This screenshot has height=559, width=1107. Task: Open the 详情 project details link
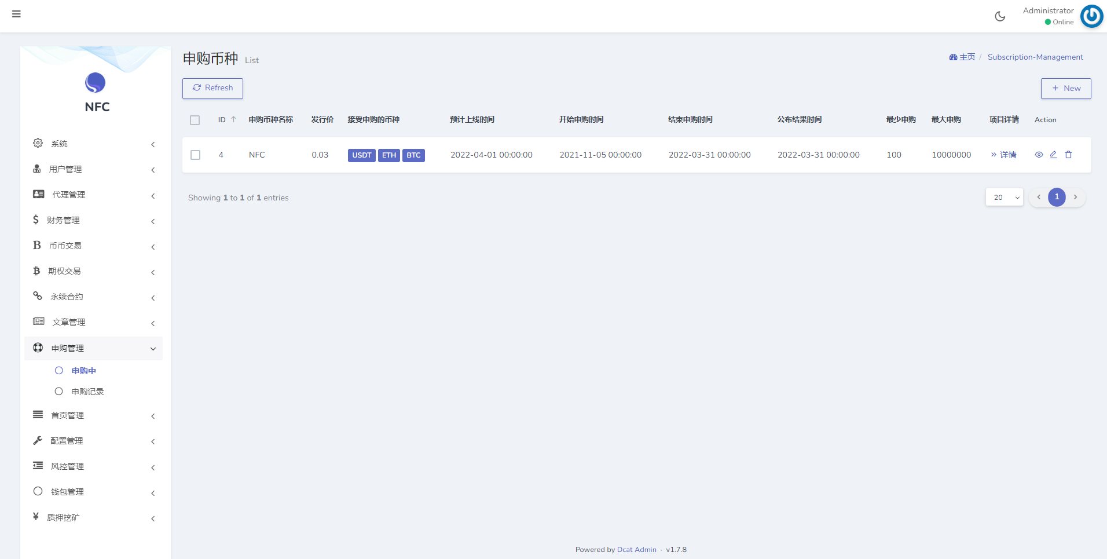click(1003, 155)
